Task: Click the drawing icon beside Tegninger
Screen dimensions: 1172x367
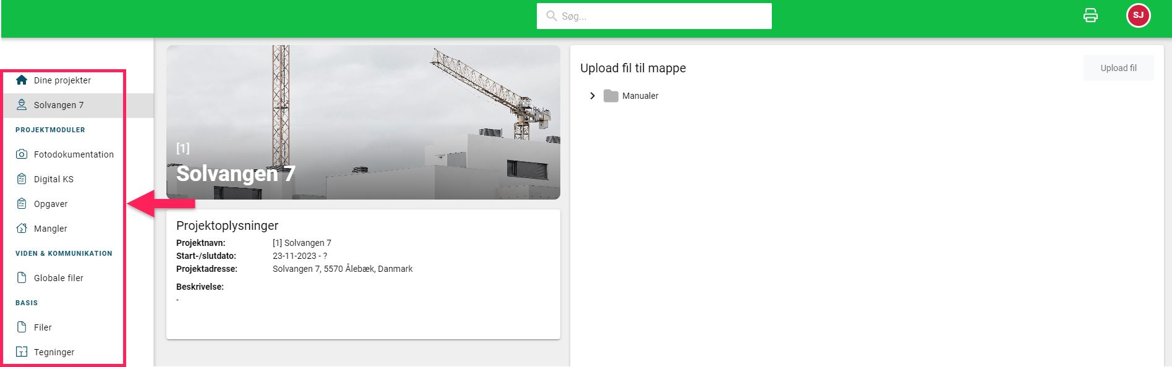Action: 22,352
